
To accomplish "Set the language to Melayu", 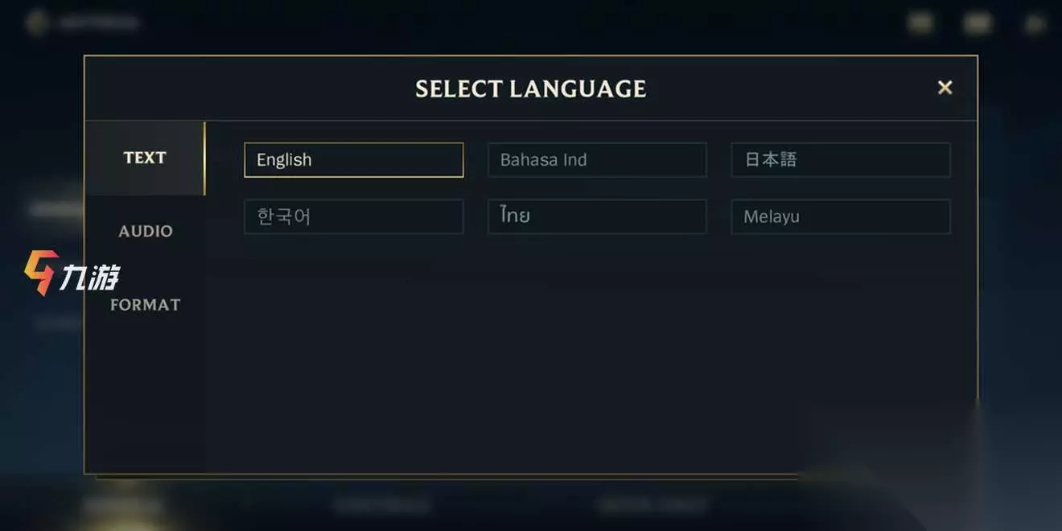I will coord(840,216).
